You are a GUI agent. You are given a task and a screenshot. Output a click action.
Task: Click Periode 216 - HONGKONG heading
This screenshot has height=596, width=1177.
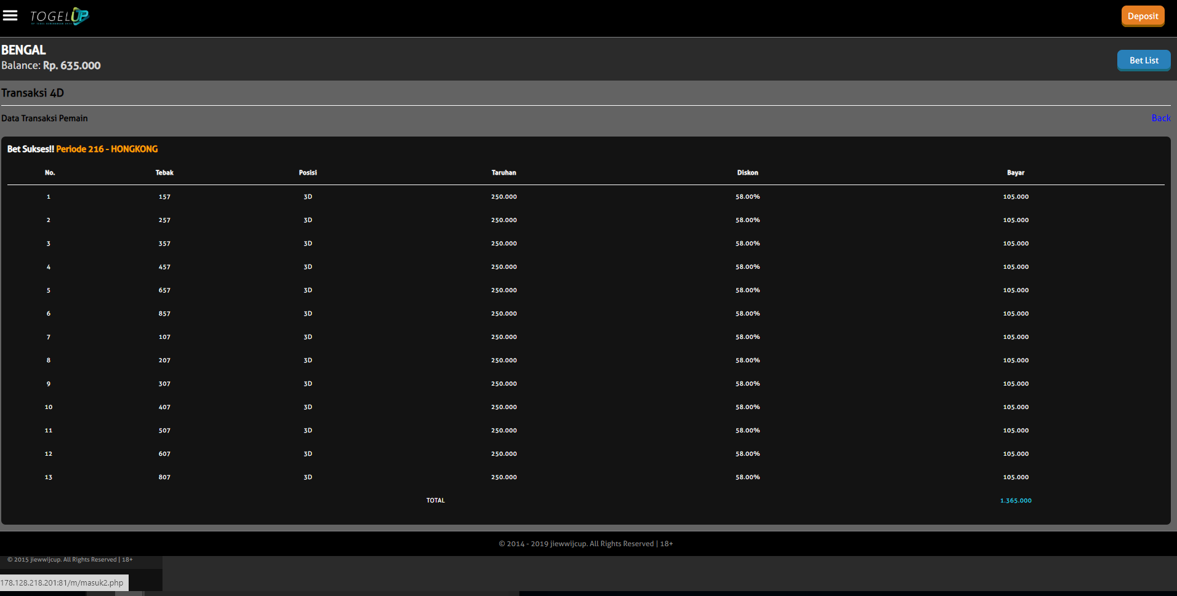tap(106, 149)
